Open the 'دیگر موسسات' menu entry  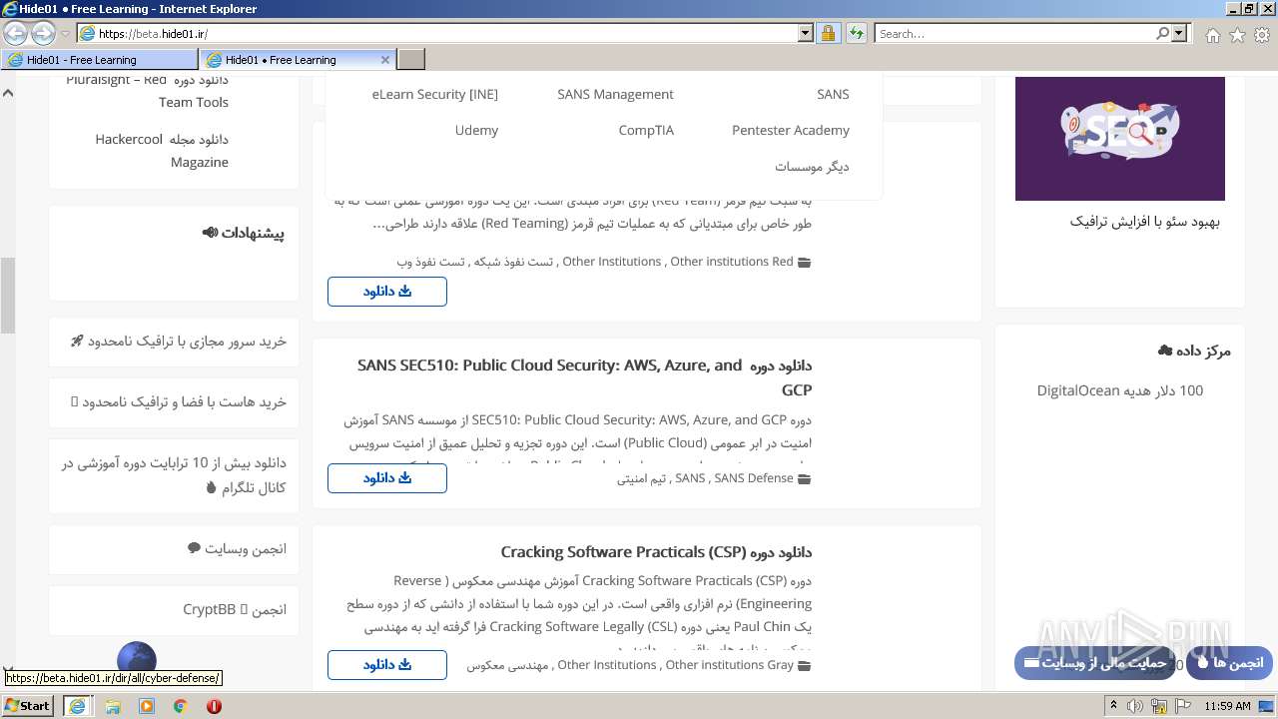pyautogui.click(x=812, y=167)
